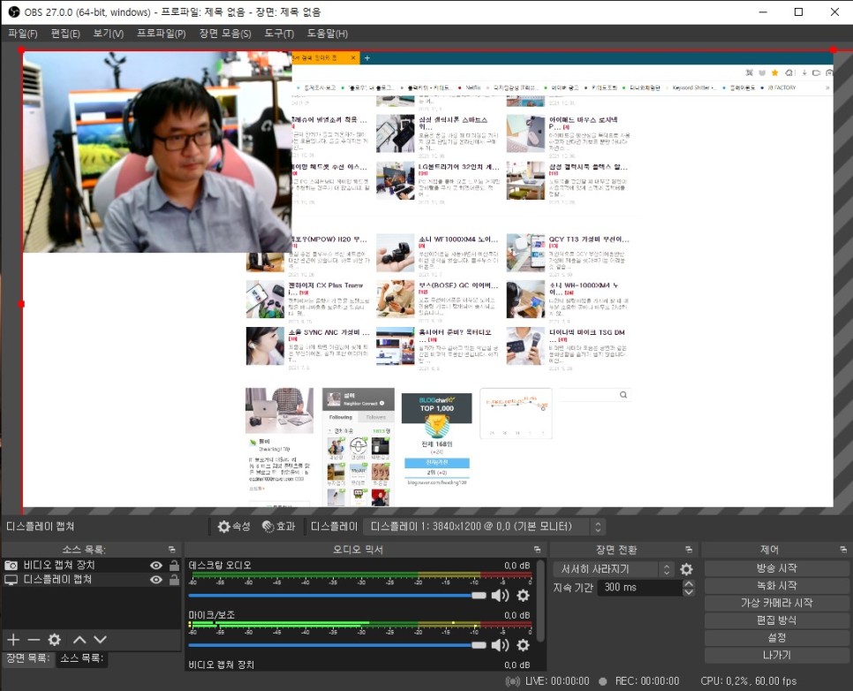
Task: Toggle lock on 비디오 캡쳐 장치 source
Action: [174, 566]
